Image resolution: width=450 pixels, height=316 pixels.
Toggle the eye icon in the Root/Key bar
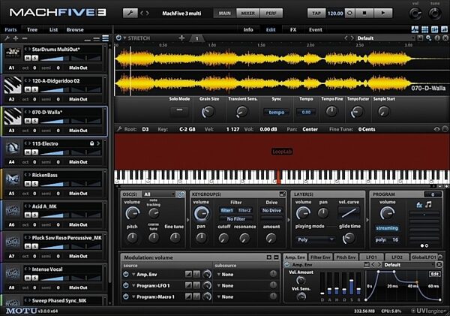(436, 129)
